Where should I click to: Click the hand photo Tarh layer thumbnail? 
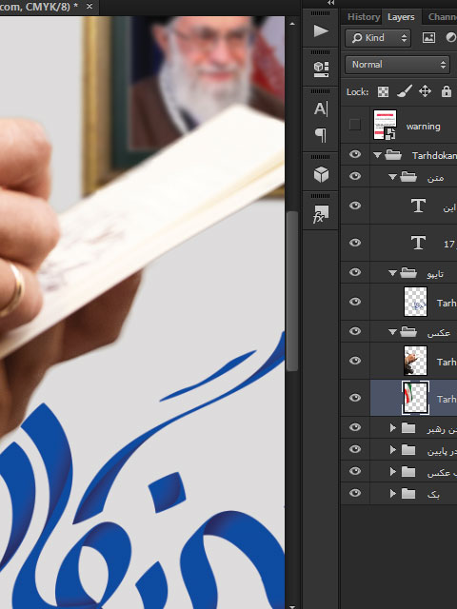[415, 361]
